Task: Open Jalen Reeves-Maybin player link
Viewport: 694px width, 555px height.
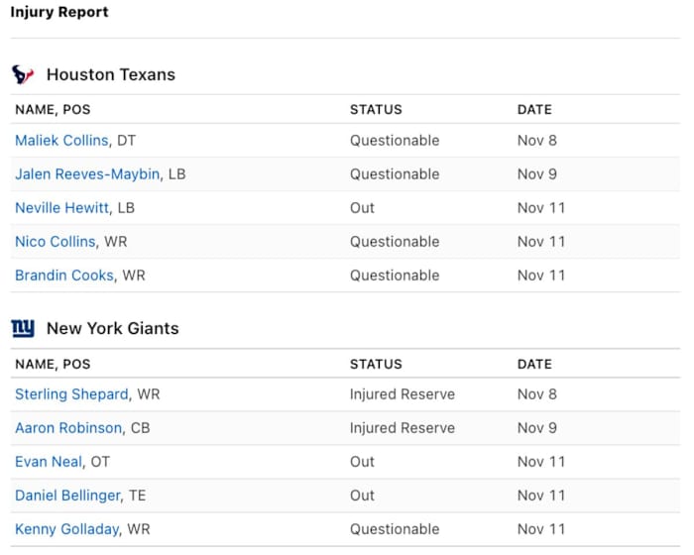Action: [87, 174]
